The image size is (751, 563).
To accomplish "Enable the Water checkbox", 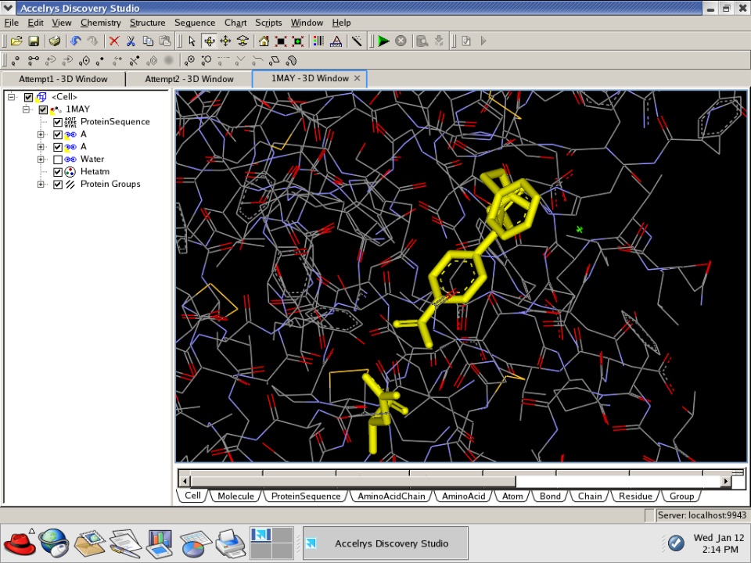I will tap(58, 160).
